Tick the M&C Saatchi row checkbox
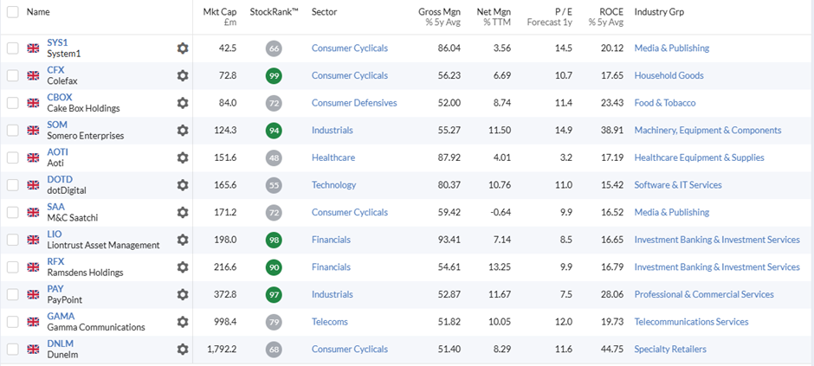The image size is (814, 366). 12,213
